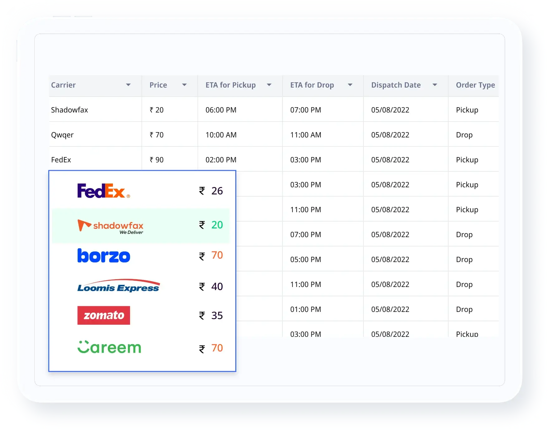Open the Qwqer carrier row
The image size is (548, 430).
pos(62,135)
